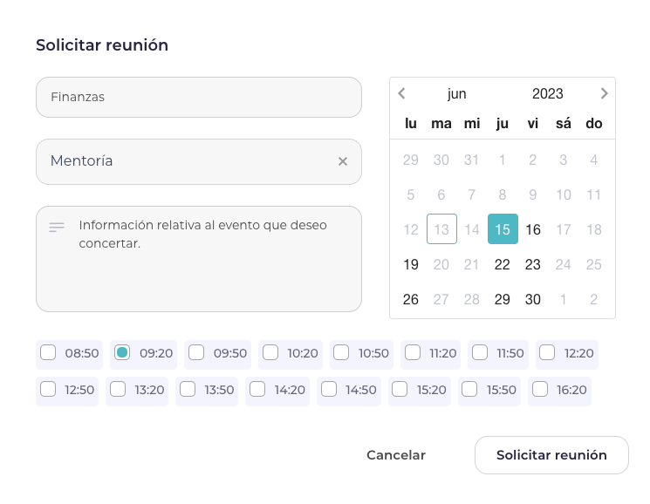
Task: Clear the Mentoría selection with X
Action: pyautogui.click(x=343, y=161)
